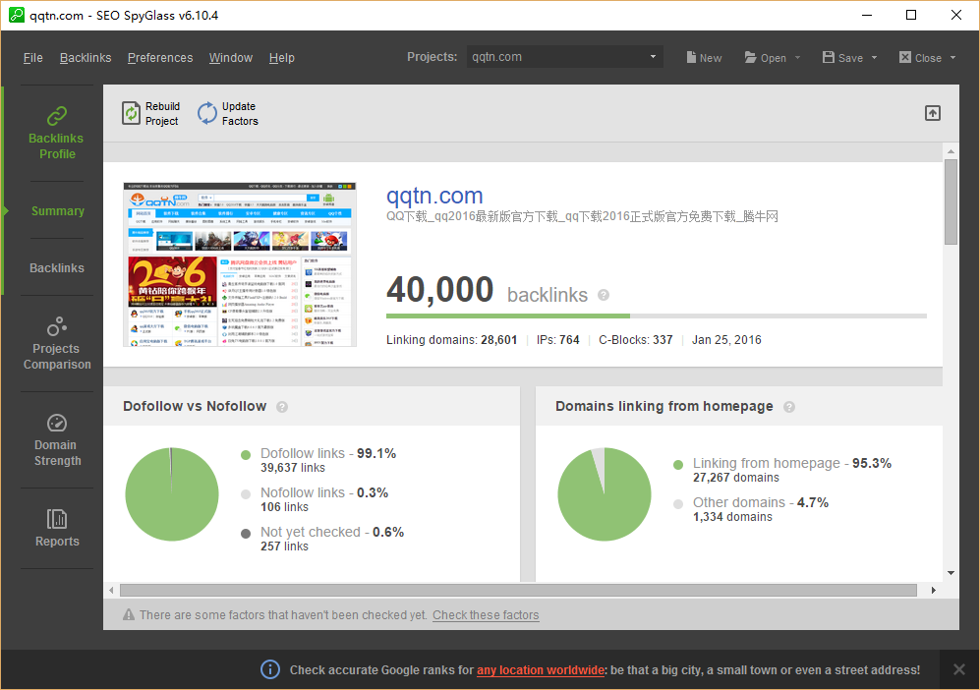Click the Update Factors refresh icon
This screenshot has width=980, height=690.
pyautogui.click(x=207, y=114)
